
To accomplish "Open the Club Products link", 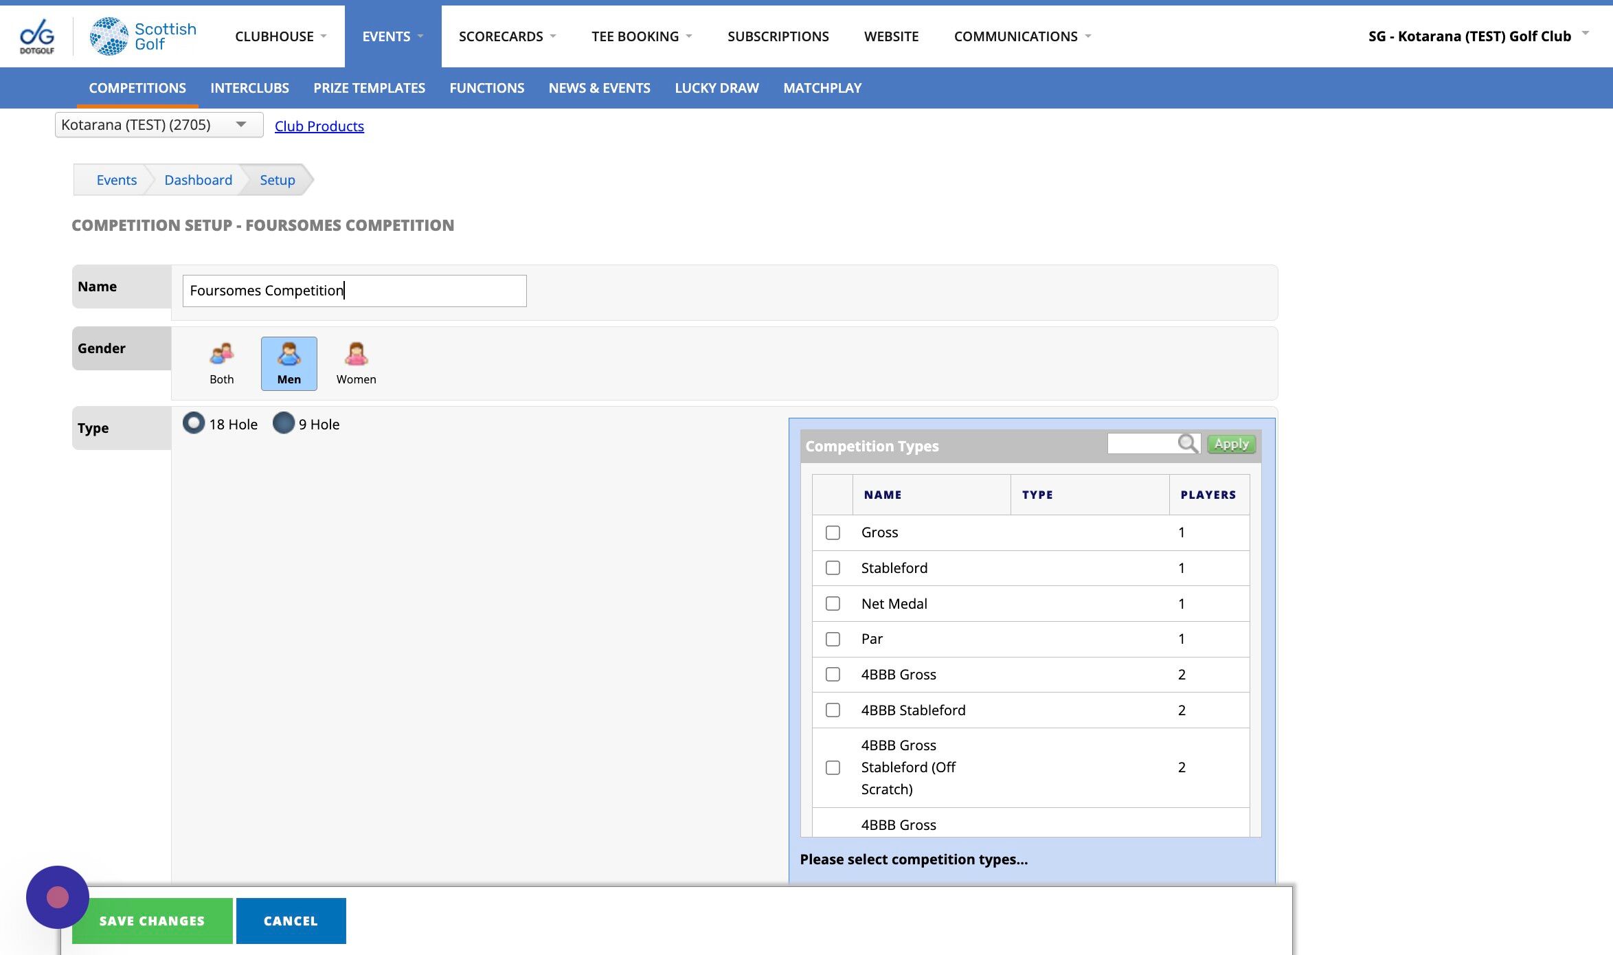I will pyautogui.click(x=319, y=126).
